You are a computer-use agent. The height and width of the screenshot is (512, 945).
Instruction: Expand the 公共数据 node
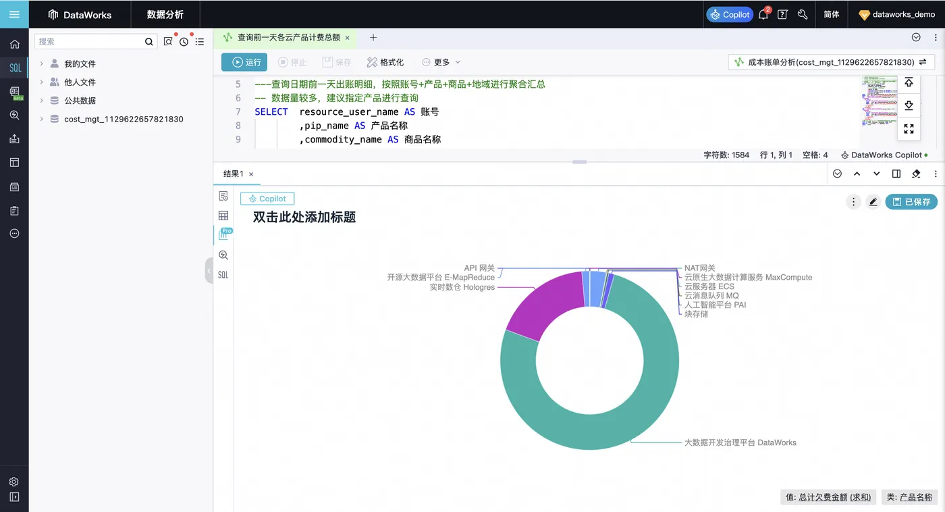pos(41,100)
